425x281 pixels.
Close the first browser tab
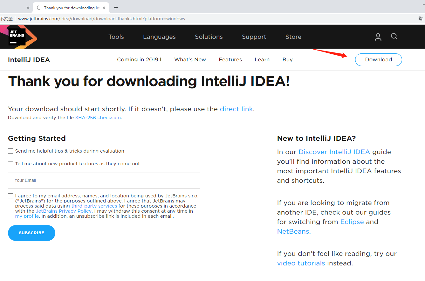[x=28, y=8]
